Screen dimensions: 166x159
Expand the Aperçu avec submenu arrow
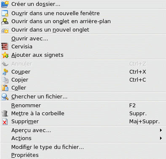(x=161, y=130)
